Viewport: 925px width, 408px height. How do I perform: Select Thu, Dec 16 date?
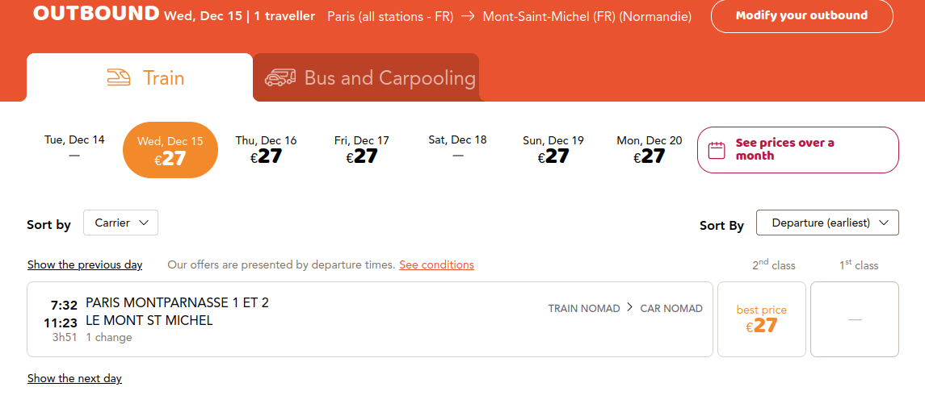coord(266,149)
